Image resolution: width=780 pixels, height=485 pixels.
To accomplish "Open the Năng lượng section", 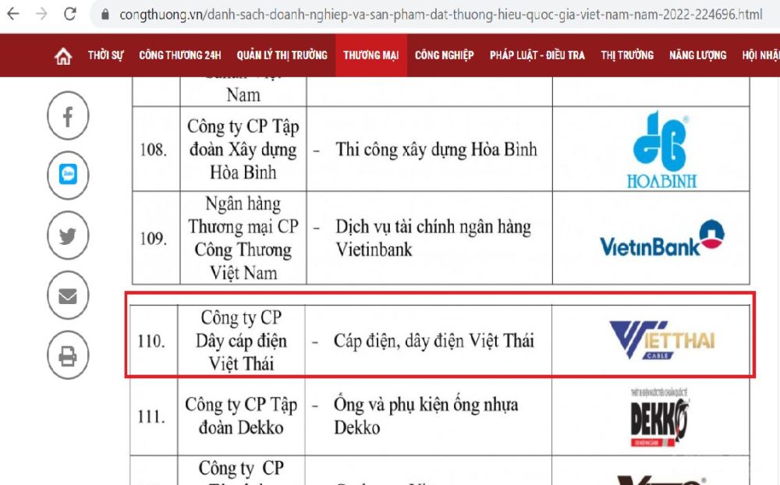I will (698, 55).
